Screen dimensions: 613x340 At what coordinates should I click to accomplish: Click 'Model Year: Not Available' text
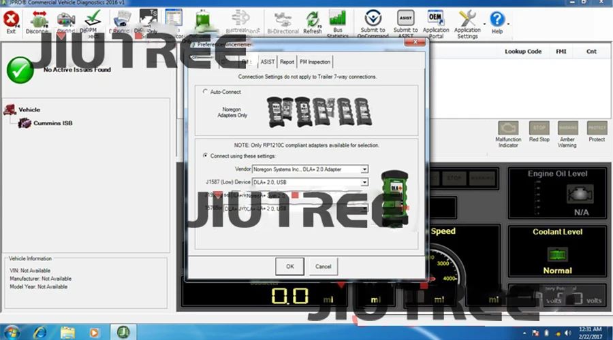click(38, 286)
